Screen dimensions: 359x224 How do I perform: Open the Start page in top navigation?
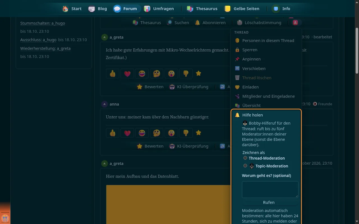click(x=72, y=9)
